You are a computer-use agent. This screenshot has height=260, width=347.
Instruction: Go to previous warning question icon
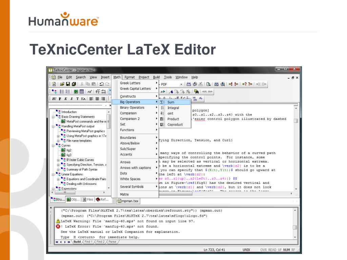[x=250, y=84]
